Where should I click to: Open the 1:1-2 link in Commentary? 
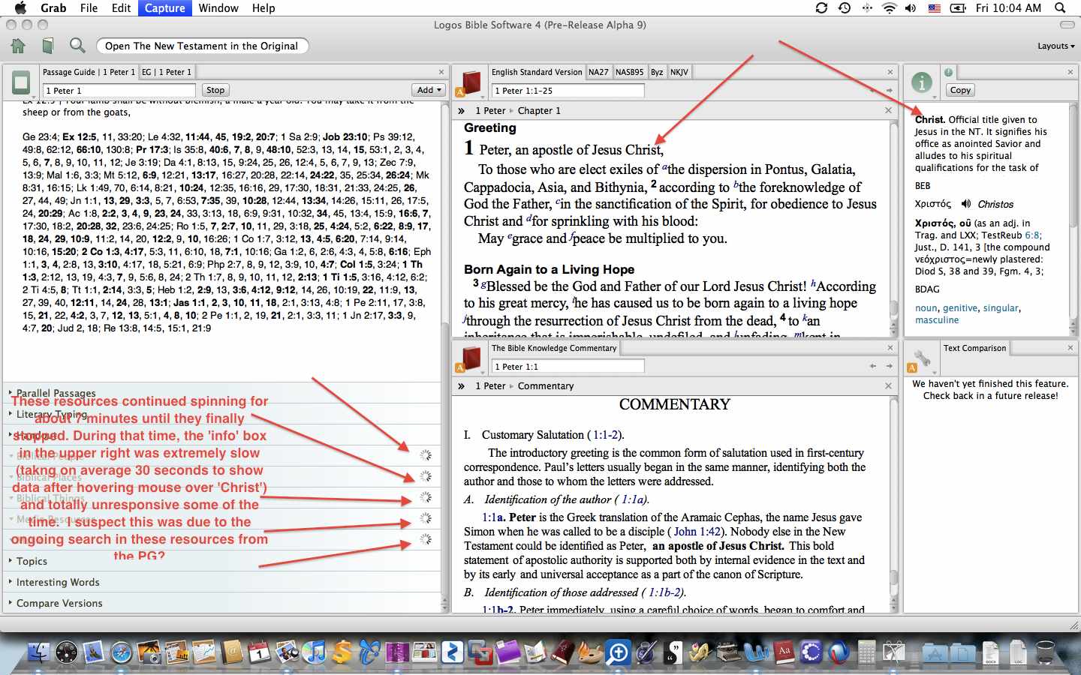605,434
